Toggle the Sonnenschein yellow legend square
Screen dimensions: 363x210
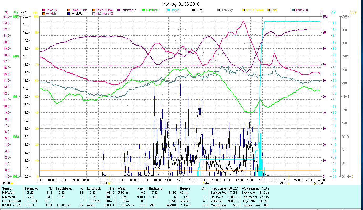point(243,10)
